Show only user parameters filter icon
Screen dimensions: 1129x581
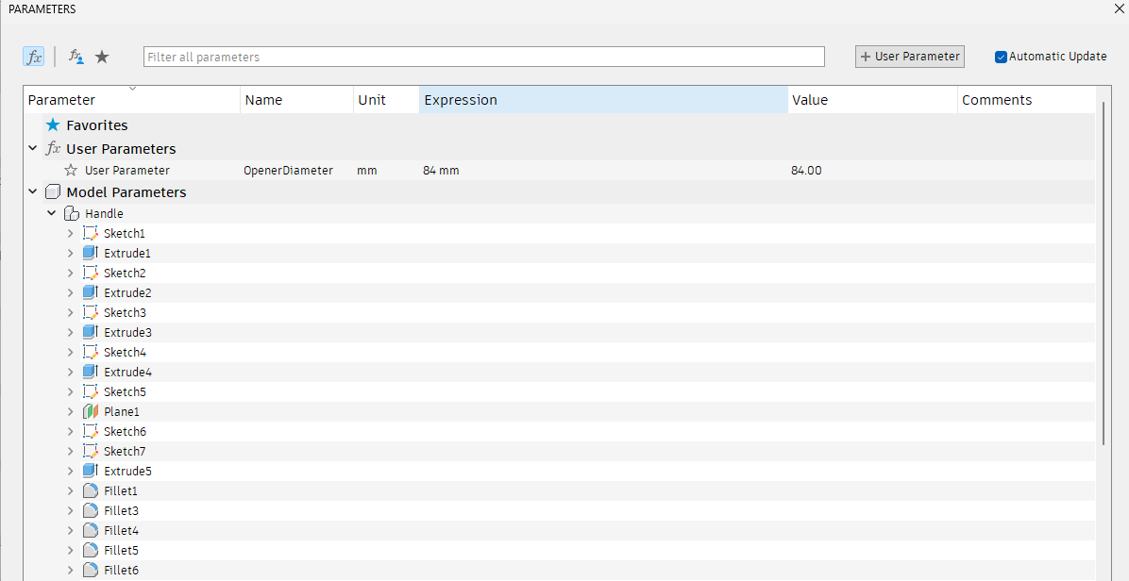pos(76,57)
